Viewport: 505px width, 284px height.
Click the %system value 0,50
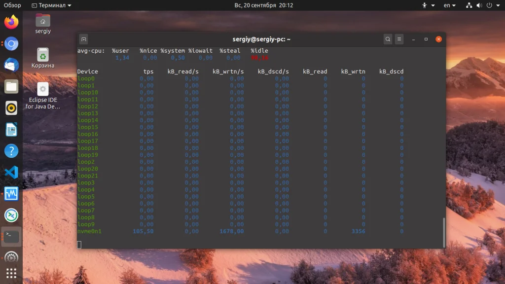coord(178,58)
